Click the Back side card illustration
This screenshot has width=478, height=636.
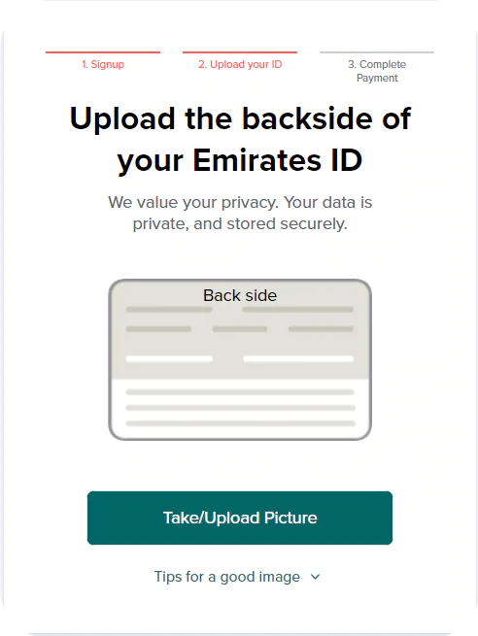(240, 359)
